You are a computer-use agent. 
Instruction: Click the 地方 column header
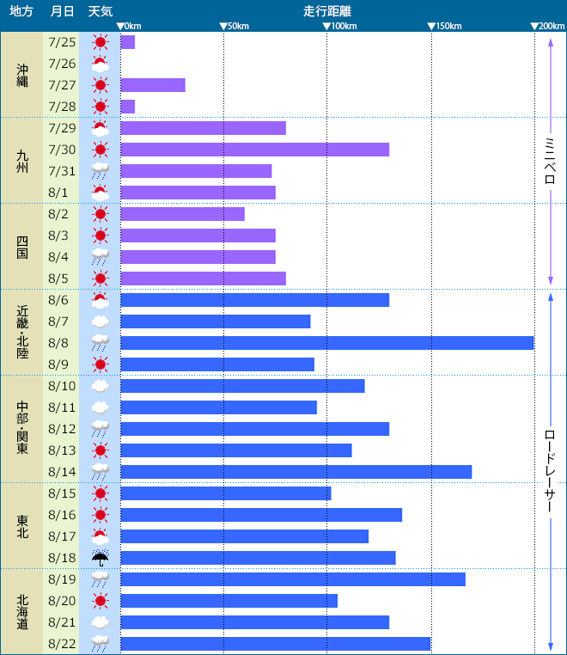(x=21, y=11)
